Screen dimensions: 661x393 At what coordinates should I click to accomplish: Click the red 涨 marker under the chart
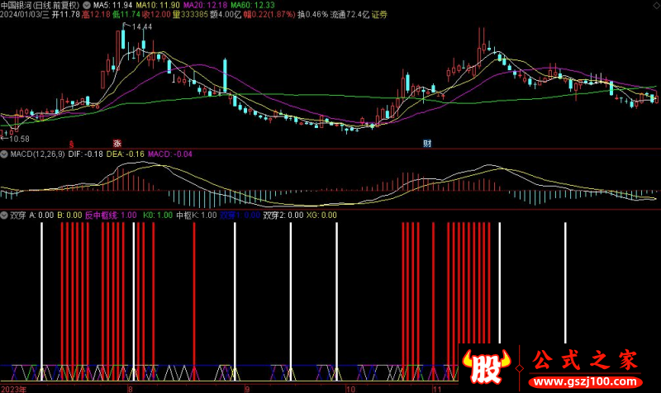coord(117,143)
